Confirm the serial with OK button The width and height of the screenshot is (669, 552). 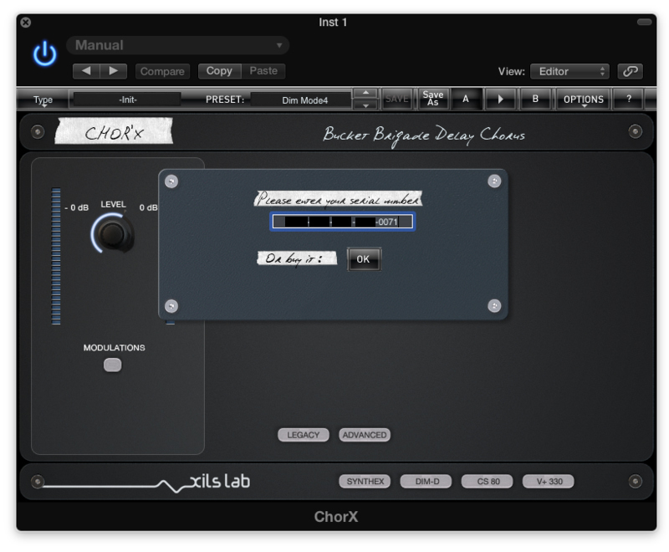[x=364, y=259]
